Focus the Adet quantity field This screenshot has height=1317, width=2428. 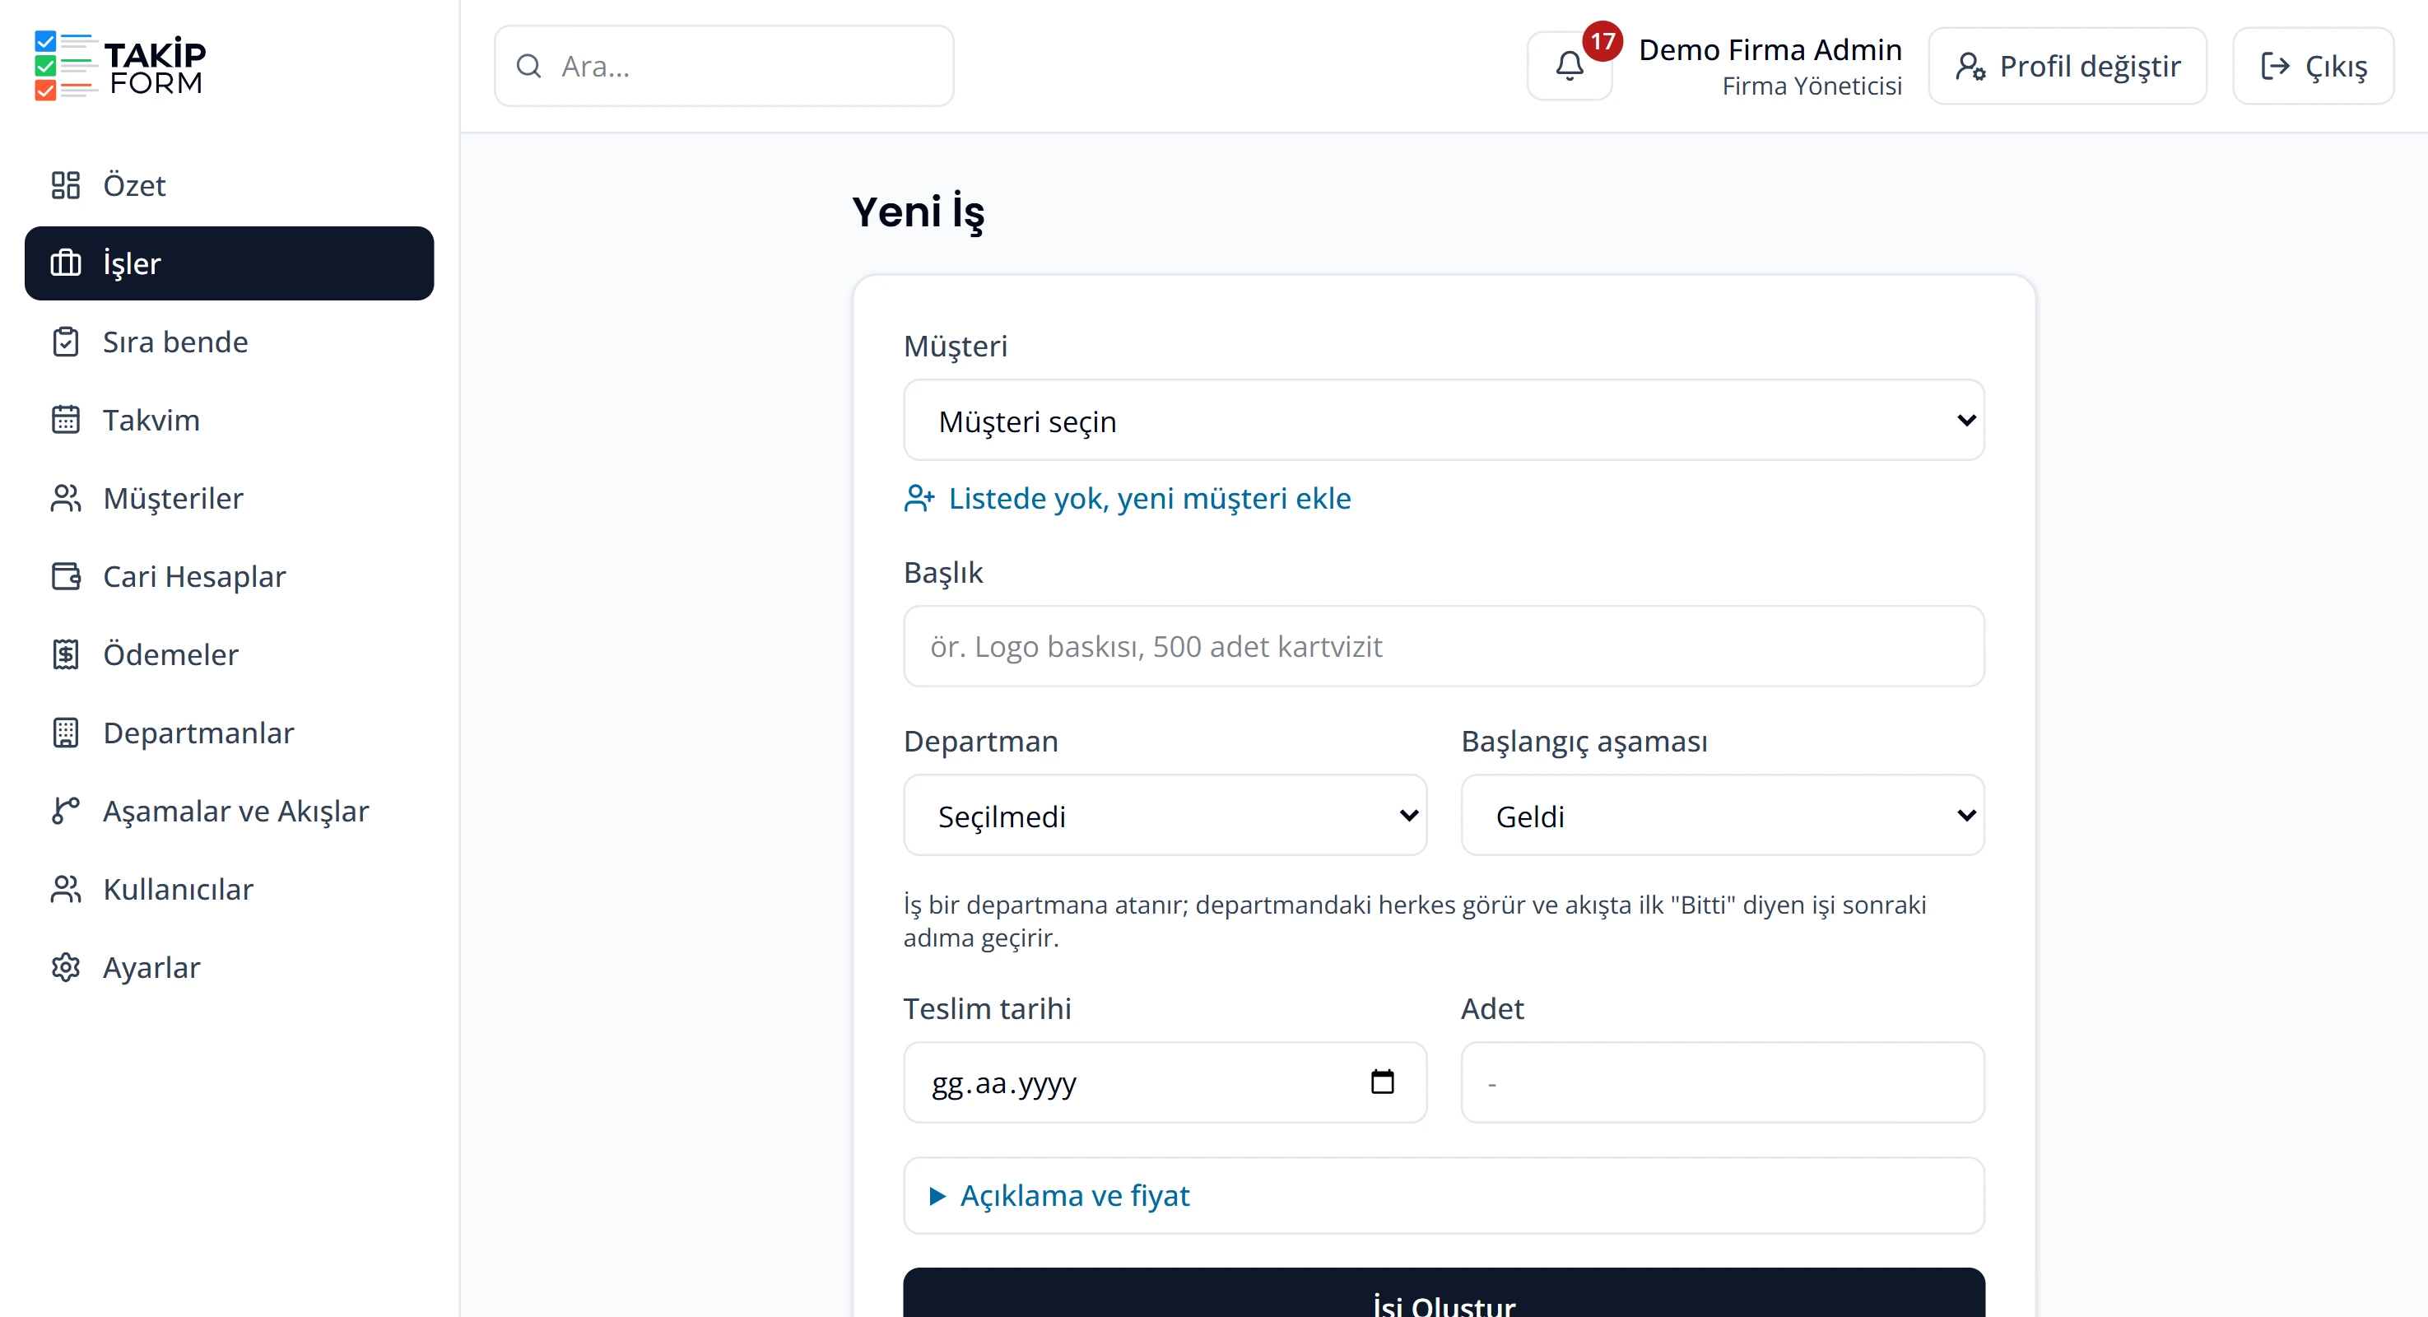(1722, 1082)
